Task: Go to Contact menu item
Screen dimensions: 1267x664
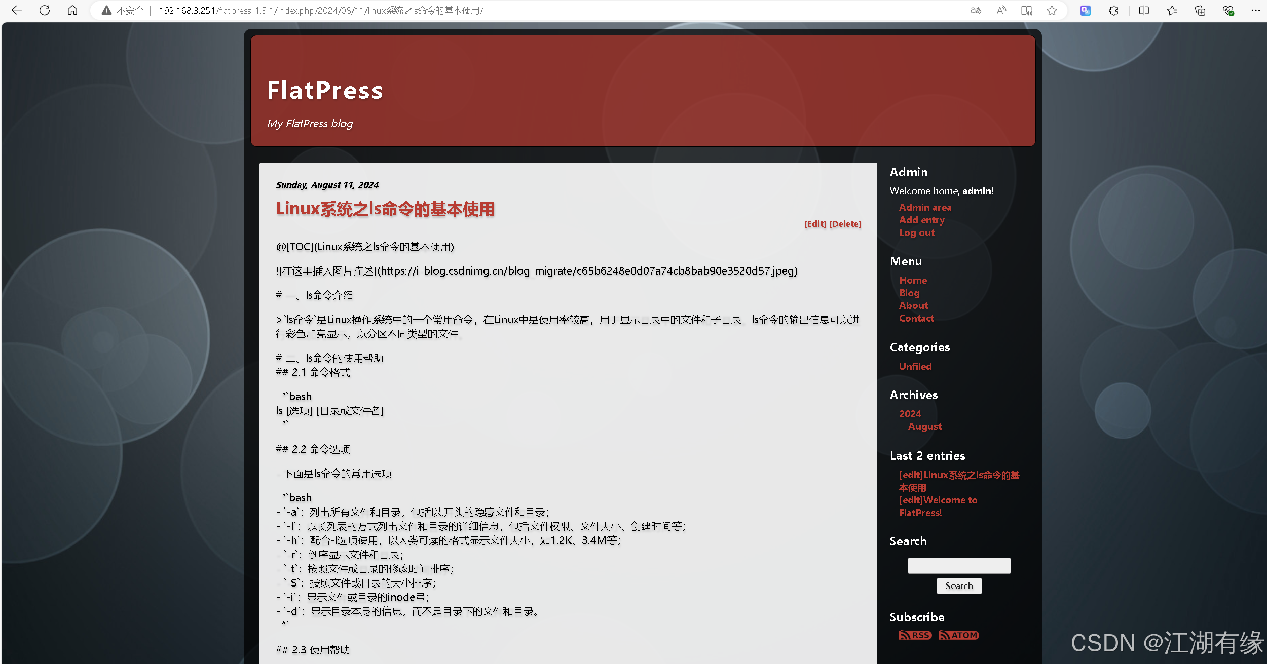Action: coord(916,318)
